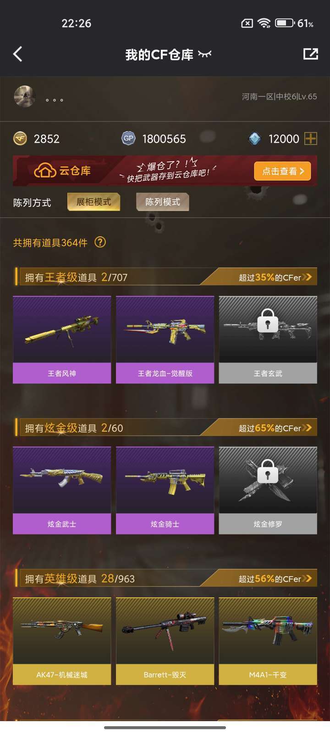Screen dimensions: 330x734
Task: Click 点击查看 cloud warehouse button
Action: click(x=282, y=171)
